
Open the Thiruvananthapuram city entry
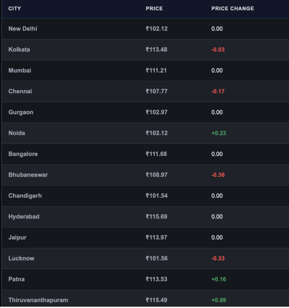[x=38, y=300]
